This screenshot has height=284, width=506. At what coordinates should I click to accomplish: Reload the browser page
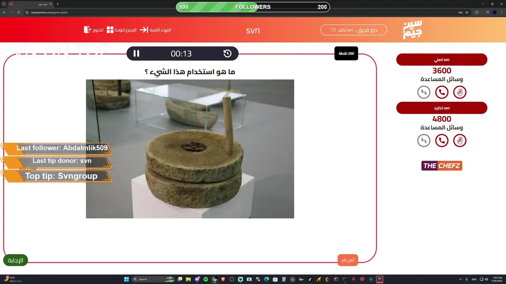click(18, 12)
